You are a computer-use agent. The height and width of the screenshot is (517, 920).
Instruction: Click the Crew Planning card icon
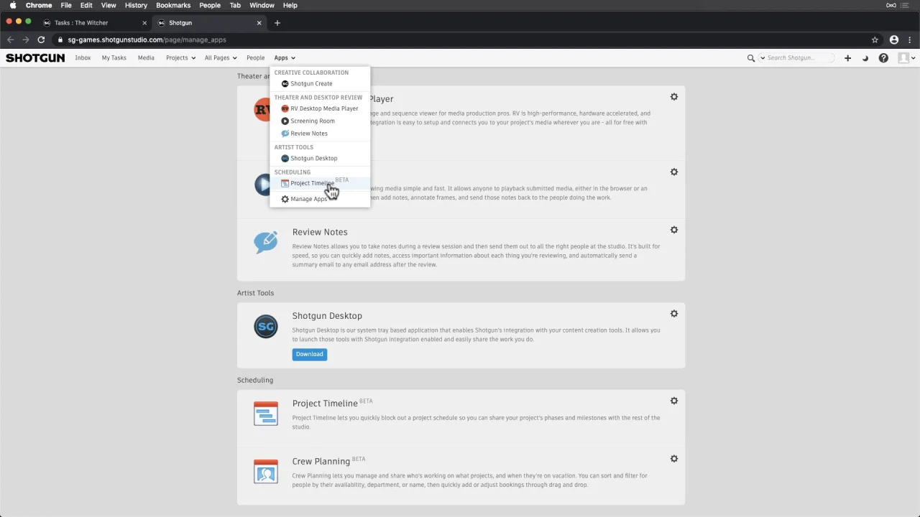point(266,472)
